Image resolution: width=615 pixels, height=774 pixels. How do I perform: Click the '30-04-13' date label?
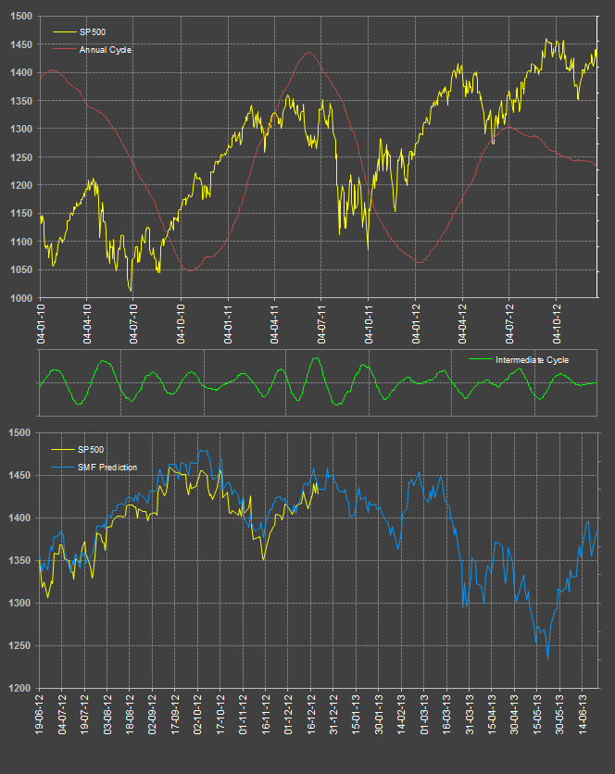coord(515,714)
